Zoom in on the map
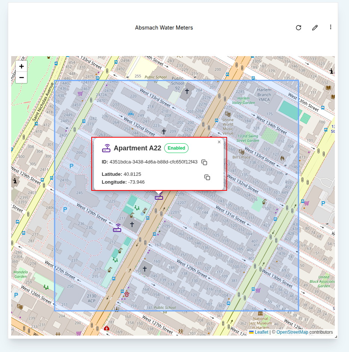The image size is (349, 352). coord(22,66)
